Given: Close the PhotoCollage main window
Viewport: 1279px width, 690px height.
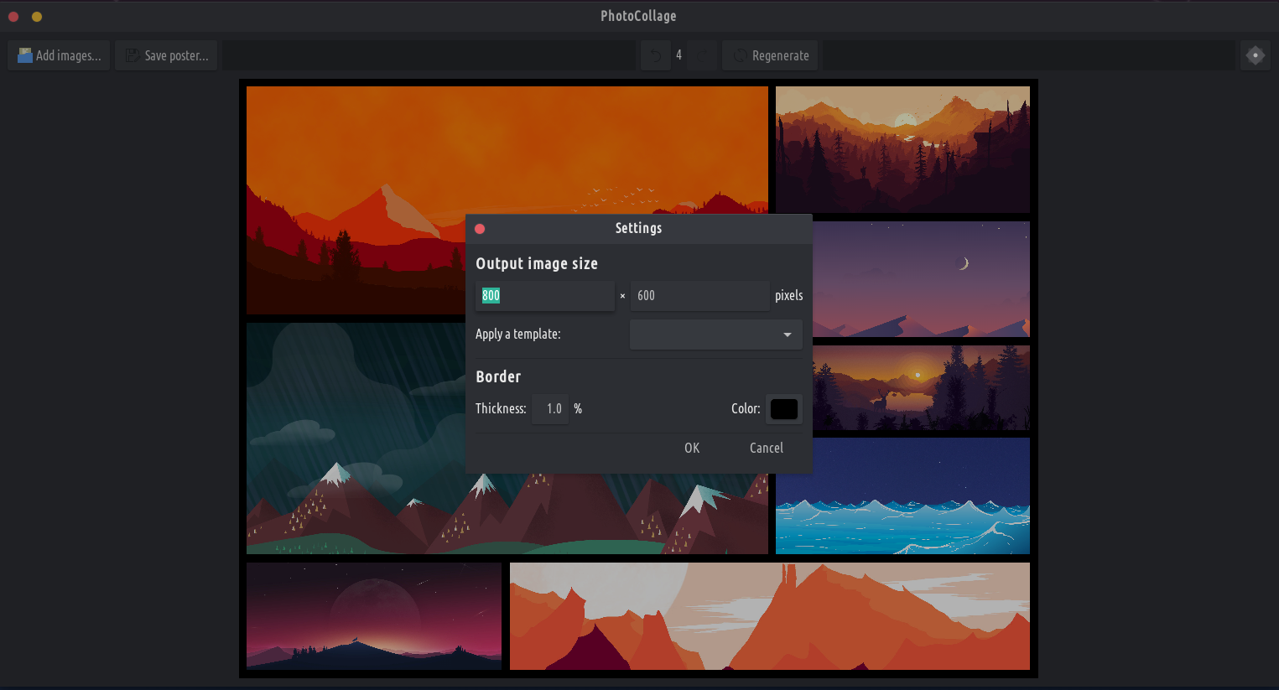Looking at the screenshot, I should [x=13, y=16].
